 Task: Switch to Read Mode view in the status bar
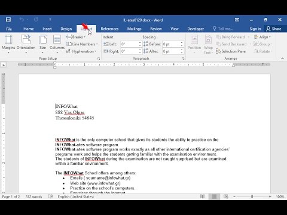202,196
